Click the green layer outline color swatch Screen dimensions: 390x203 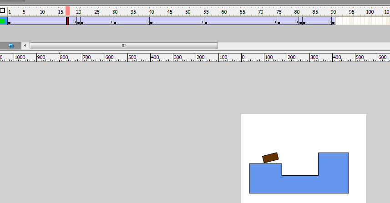(2, 21)
